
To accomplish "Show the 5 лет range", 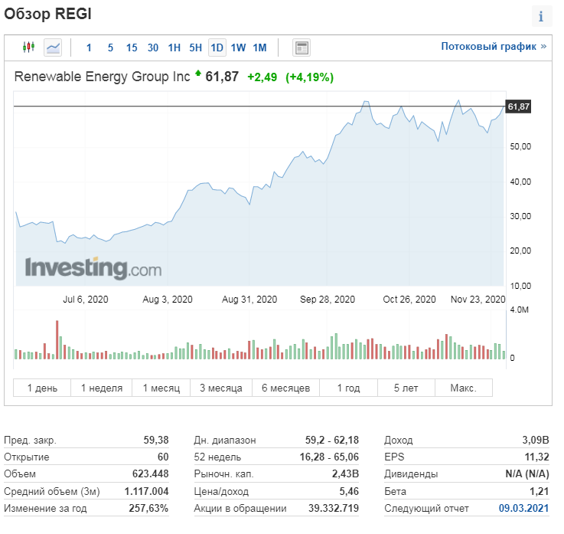I will tap(406, 388).
